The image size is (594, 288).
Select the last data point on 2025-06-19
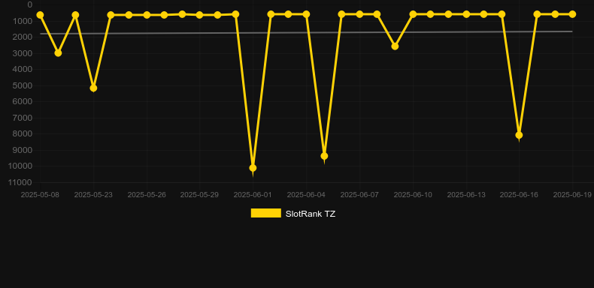[x=572, y=14]
